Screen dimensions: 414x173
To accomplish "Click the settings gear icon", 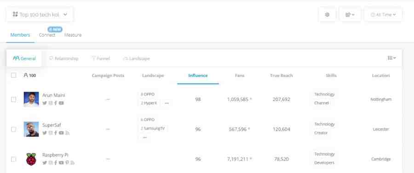I will point(327,15).
